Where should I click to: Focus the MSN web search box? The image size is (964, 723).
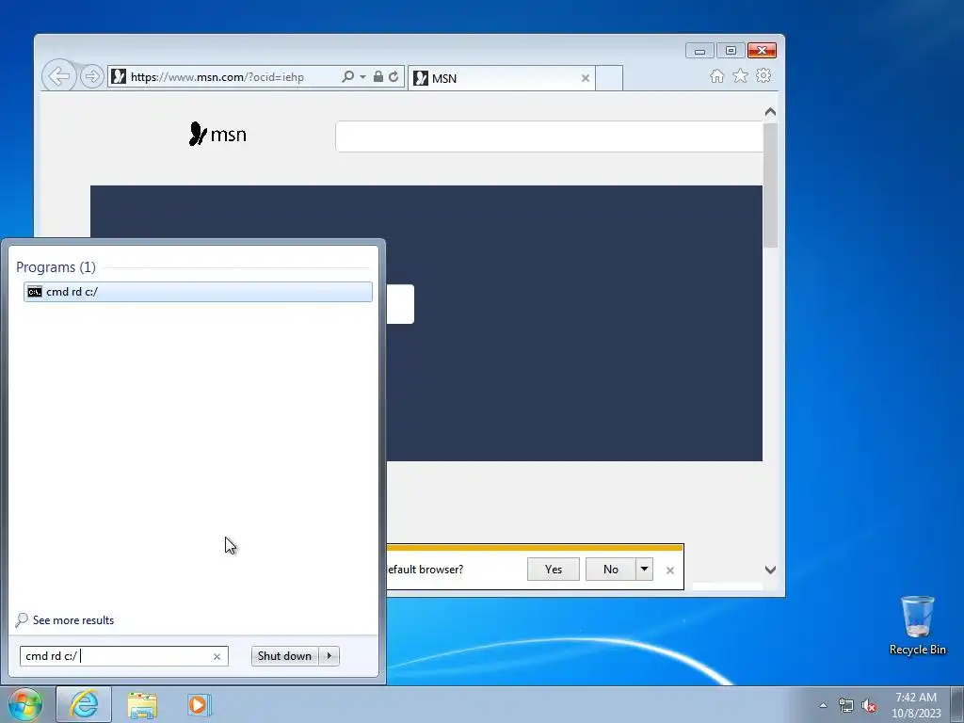click(x=549, y=137)
